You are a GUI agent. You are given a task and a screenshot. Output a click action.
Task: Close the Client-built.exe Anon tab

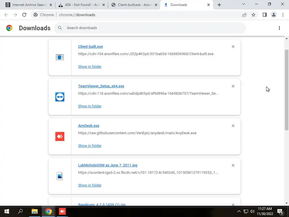(x=156, y=5)
